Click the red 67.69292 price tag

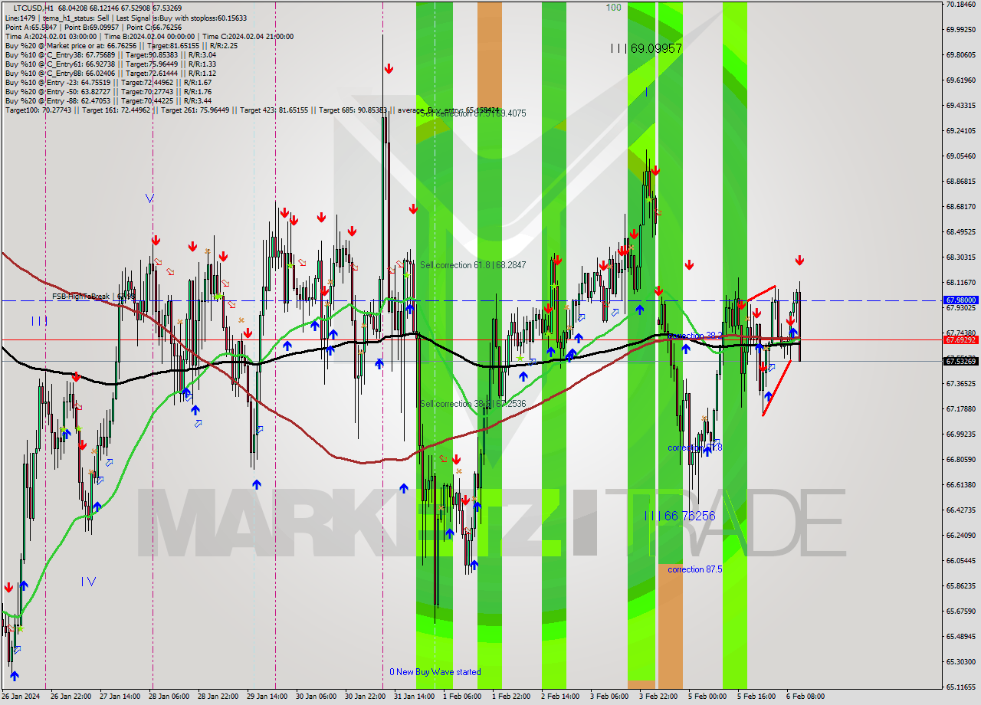[960, 339]
